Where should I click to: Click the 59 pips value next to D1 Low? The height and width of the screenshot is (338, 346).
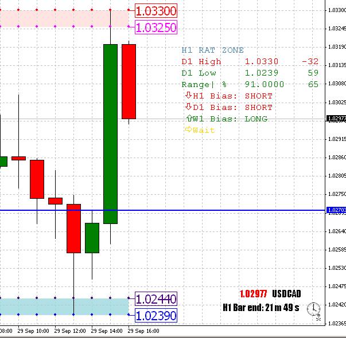click(313, 73)
